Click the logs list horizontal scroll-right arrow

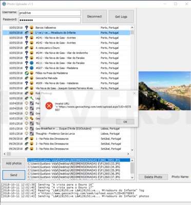(x=128, y=154)
